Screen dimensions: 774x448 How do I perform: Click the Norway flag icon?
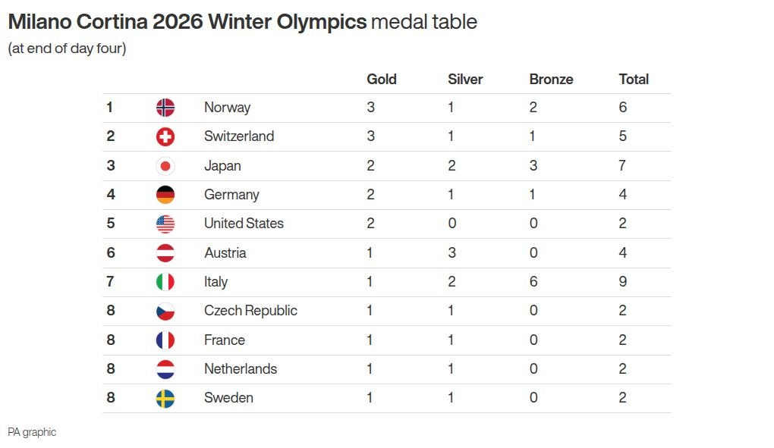pos(165,108)
